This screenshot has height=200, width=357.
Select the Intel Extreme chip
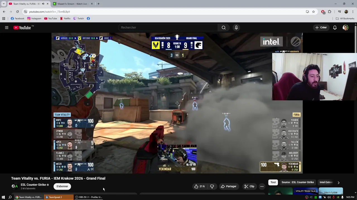pos(326,182)
